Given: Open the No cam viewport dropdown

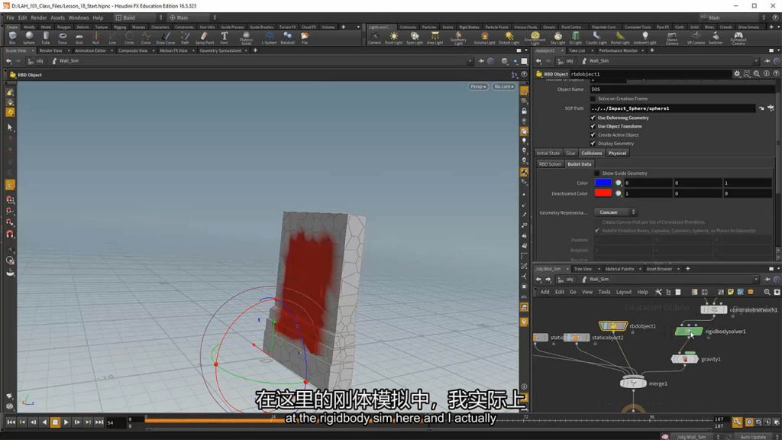Looking at the screenshot, I should click(504, 87).
